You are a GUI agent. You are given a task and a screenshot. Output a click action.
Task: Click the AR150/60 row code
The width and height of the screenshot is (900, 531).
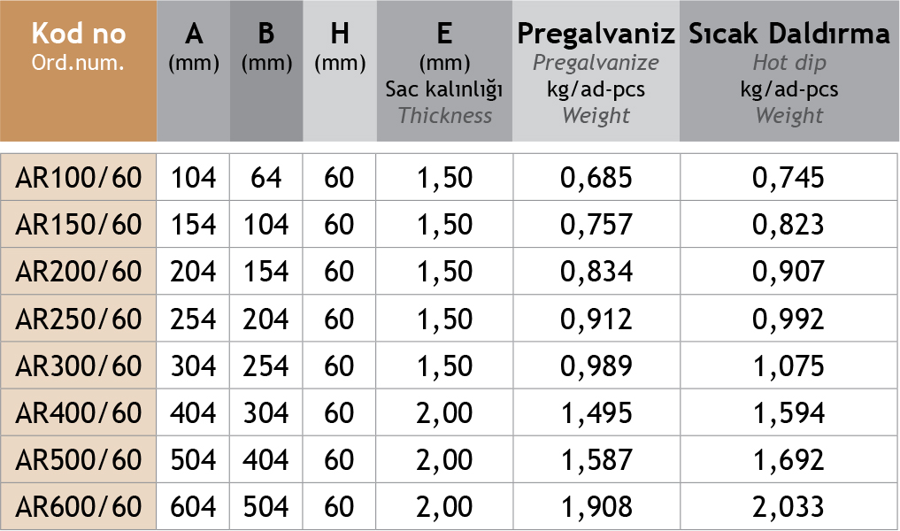(79, 225)
